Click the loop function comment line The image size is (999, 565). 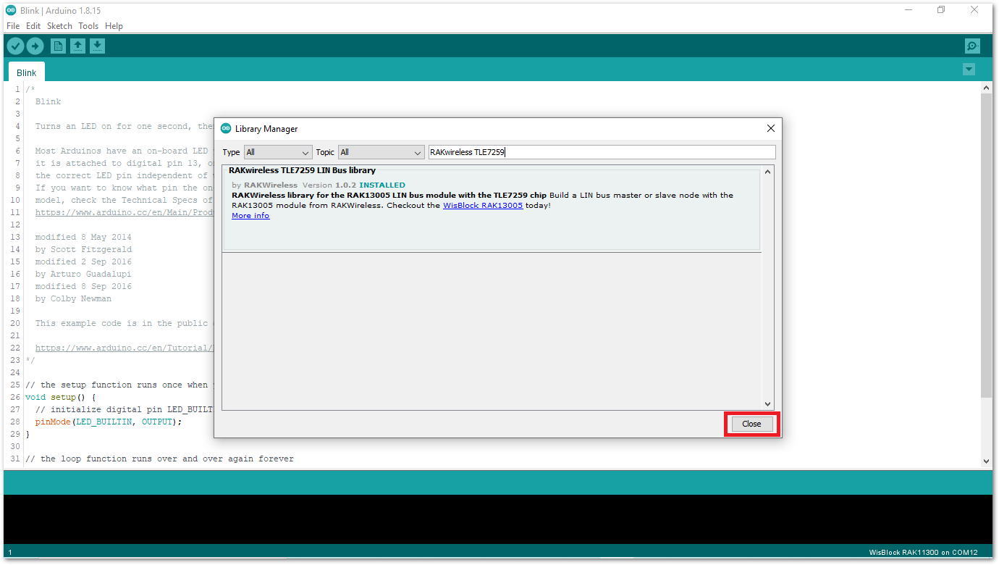(159, 459)
